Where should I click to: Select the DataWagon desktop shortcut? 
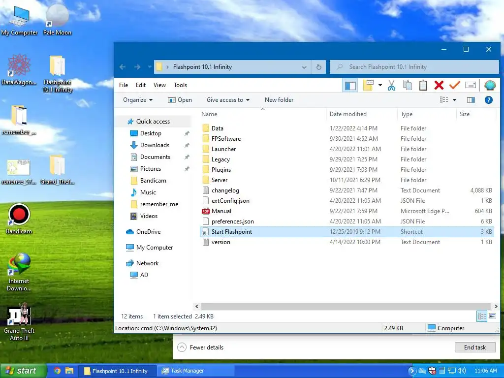[x=19, y=70]
